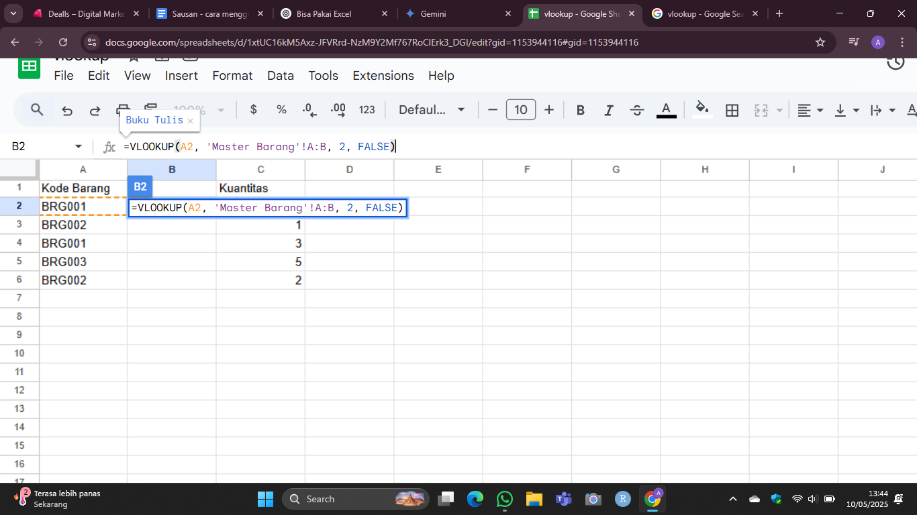Screen dimensions: 917x515
Task: Open Windows Start menu
Action: pyautogui.click(x=265, y=499)
